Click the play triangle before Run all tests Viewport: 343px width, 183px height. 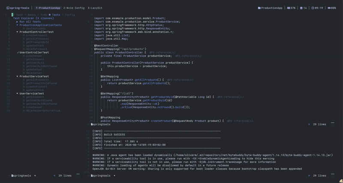[x=17, y=22]
